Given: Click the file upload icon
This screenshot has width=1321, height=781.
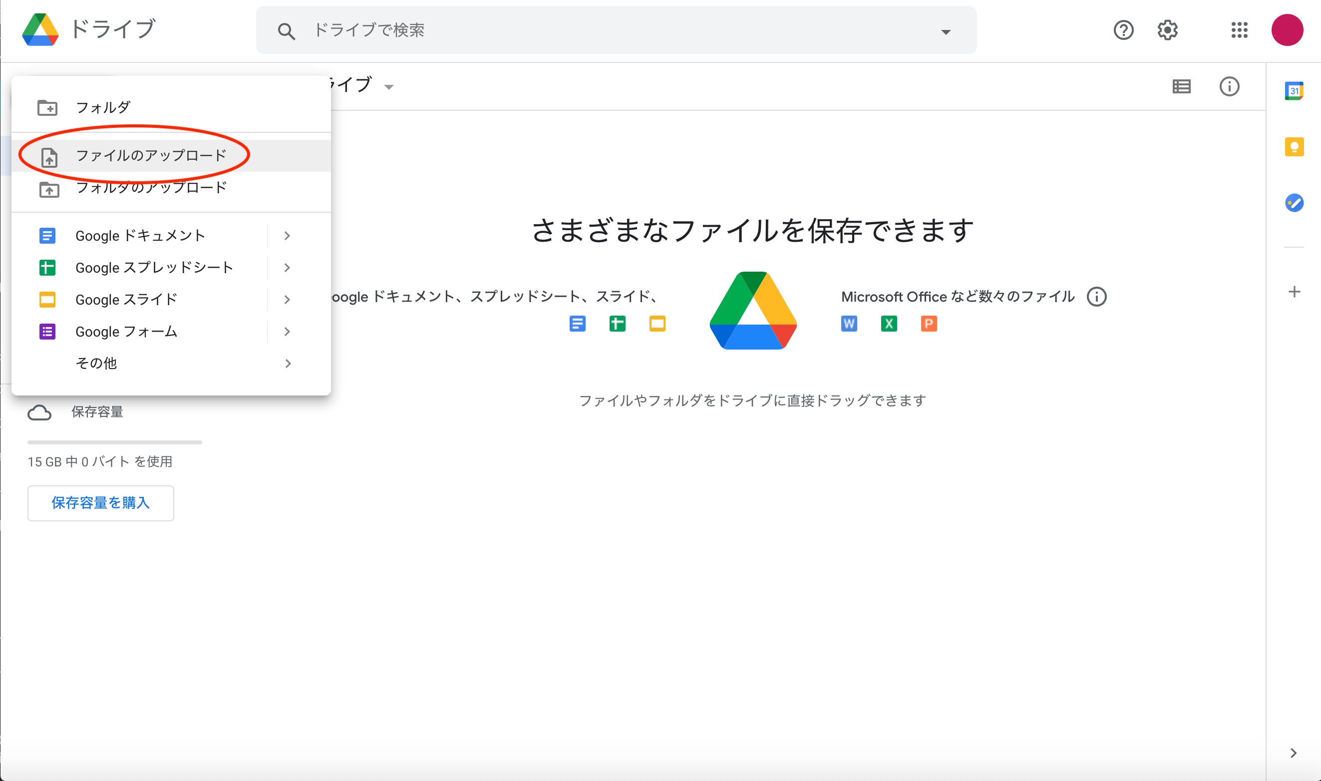Looking at the screenshot, I should (49, 157).
